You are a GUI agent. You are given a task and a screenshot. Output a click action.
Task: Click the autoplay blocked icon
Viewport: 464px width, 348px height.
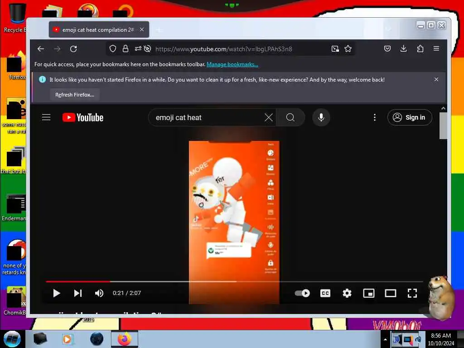(x=147, y=49)
